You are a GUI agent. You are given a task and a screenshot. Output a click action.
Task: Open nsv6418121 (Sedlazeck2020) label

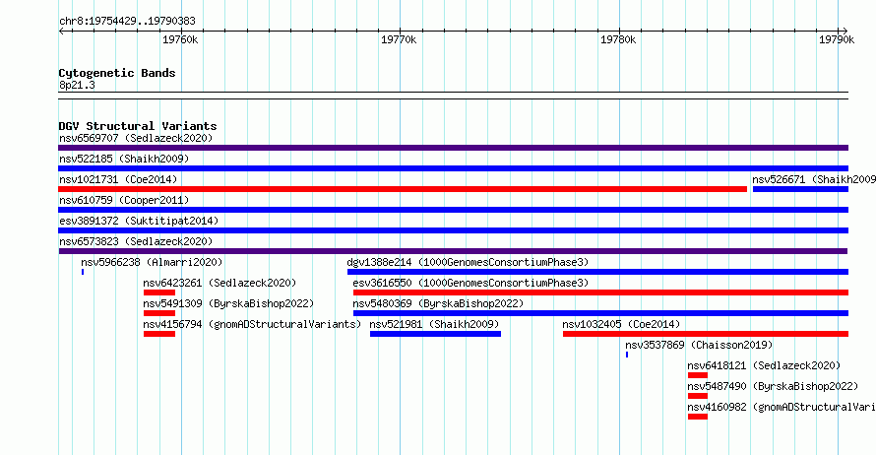coord(764,365)
